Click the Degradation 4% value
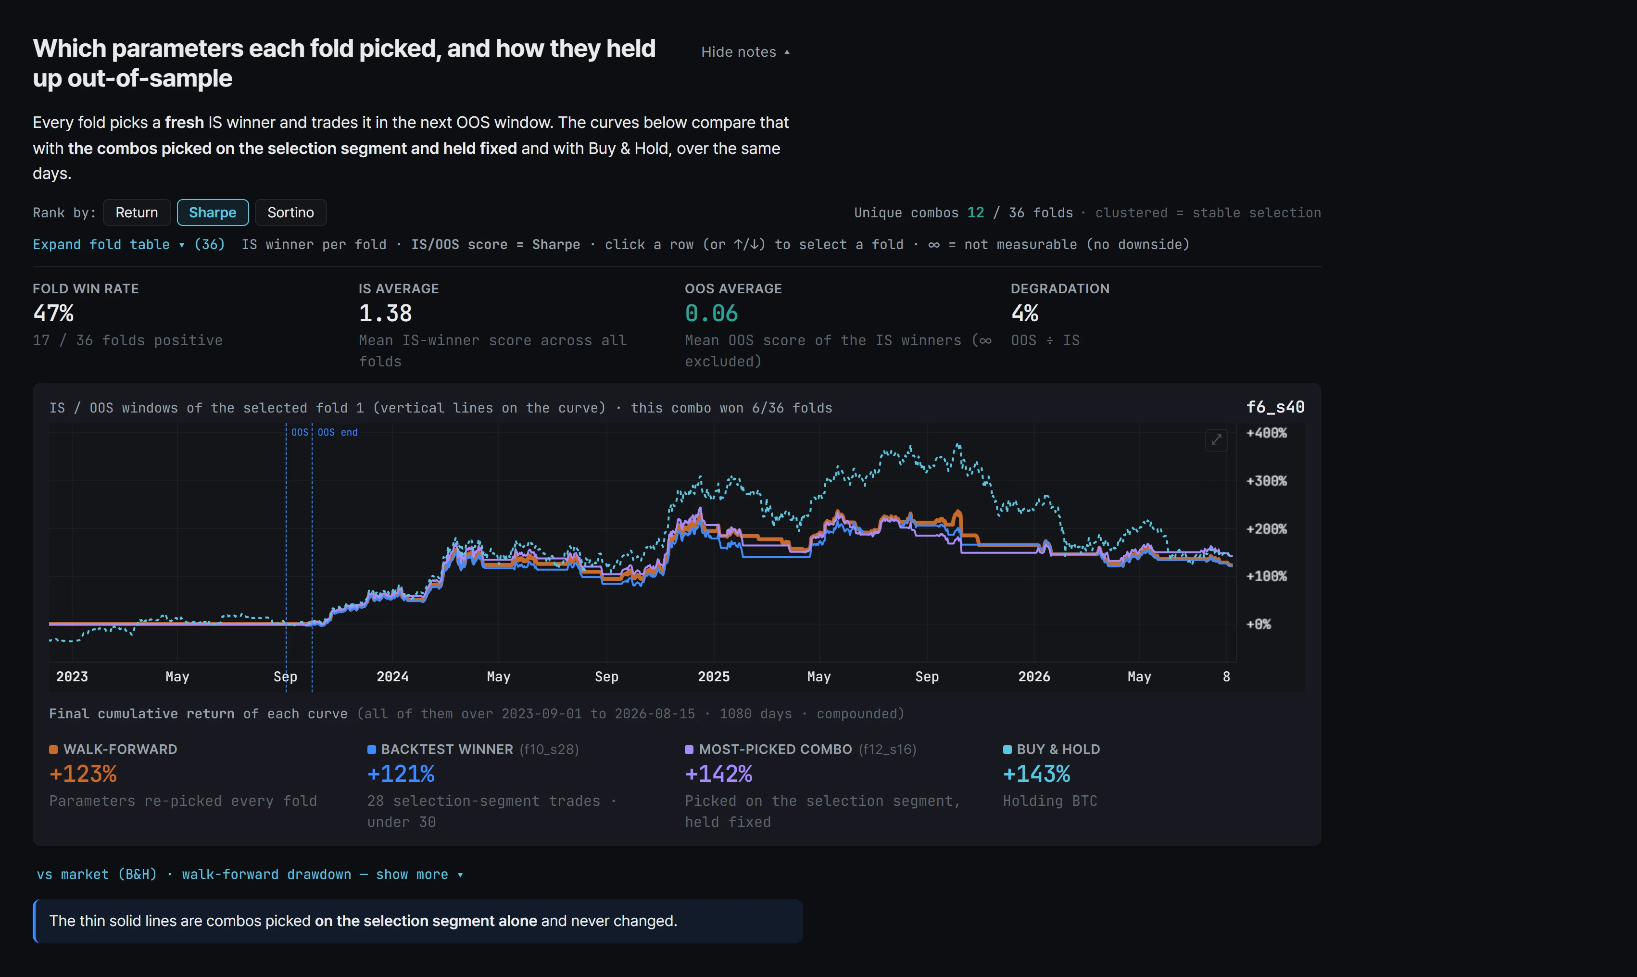Image resolution: width=1637 pixels, height=977 pixels. pyautogui.click(x=1025, y=313)
